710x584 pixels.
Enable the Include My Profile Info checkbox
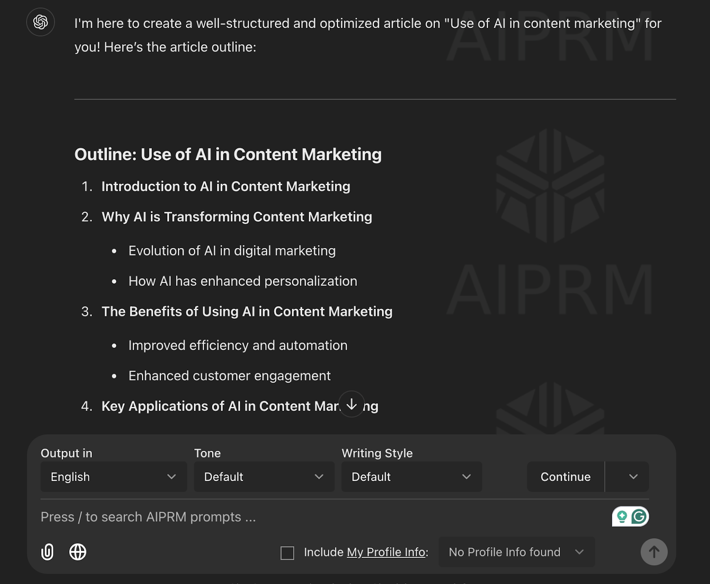[x=288, y=552]
